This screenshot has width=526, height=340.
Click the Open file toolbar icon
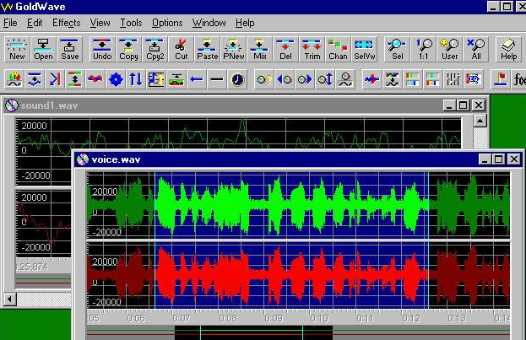coord(43,49)
